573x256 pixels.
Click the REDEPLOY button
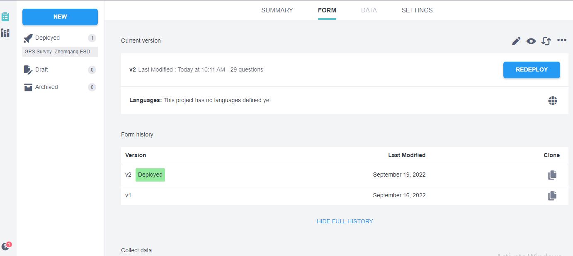[x=532, y=70]
